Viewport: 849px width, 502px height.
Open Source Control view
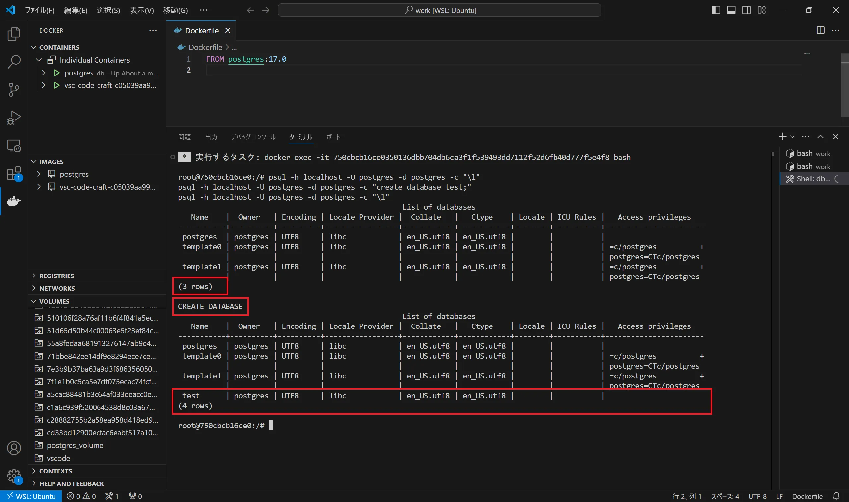14,90
